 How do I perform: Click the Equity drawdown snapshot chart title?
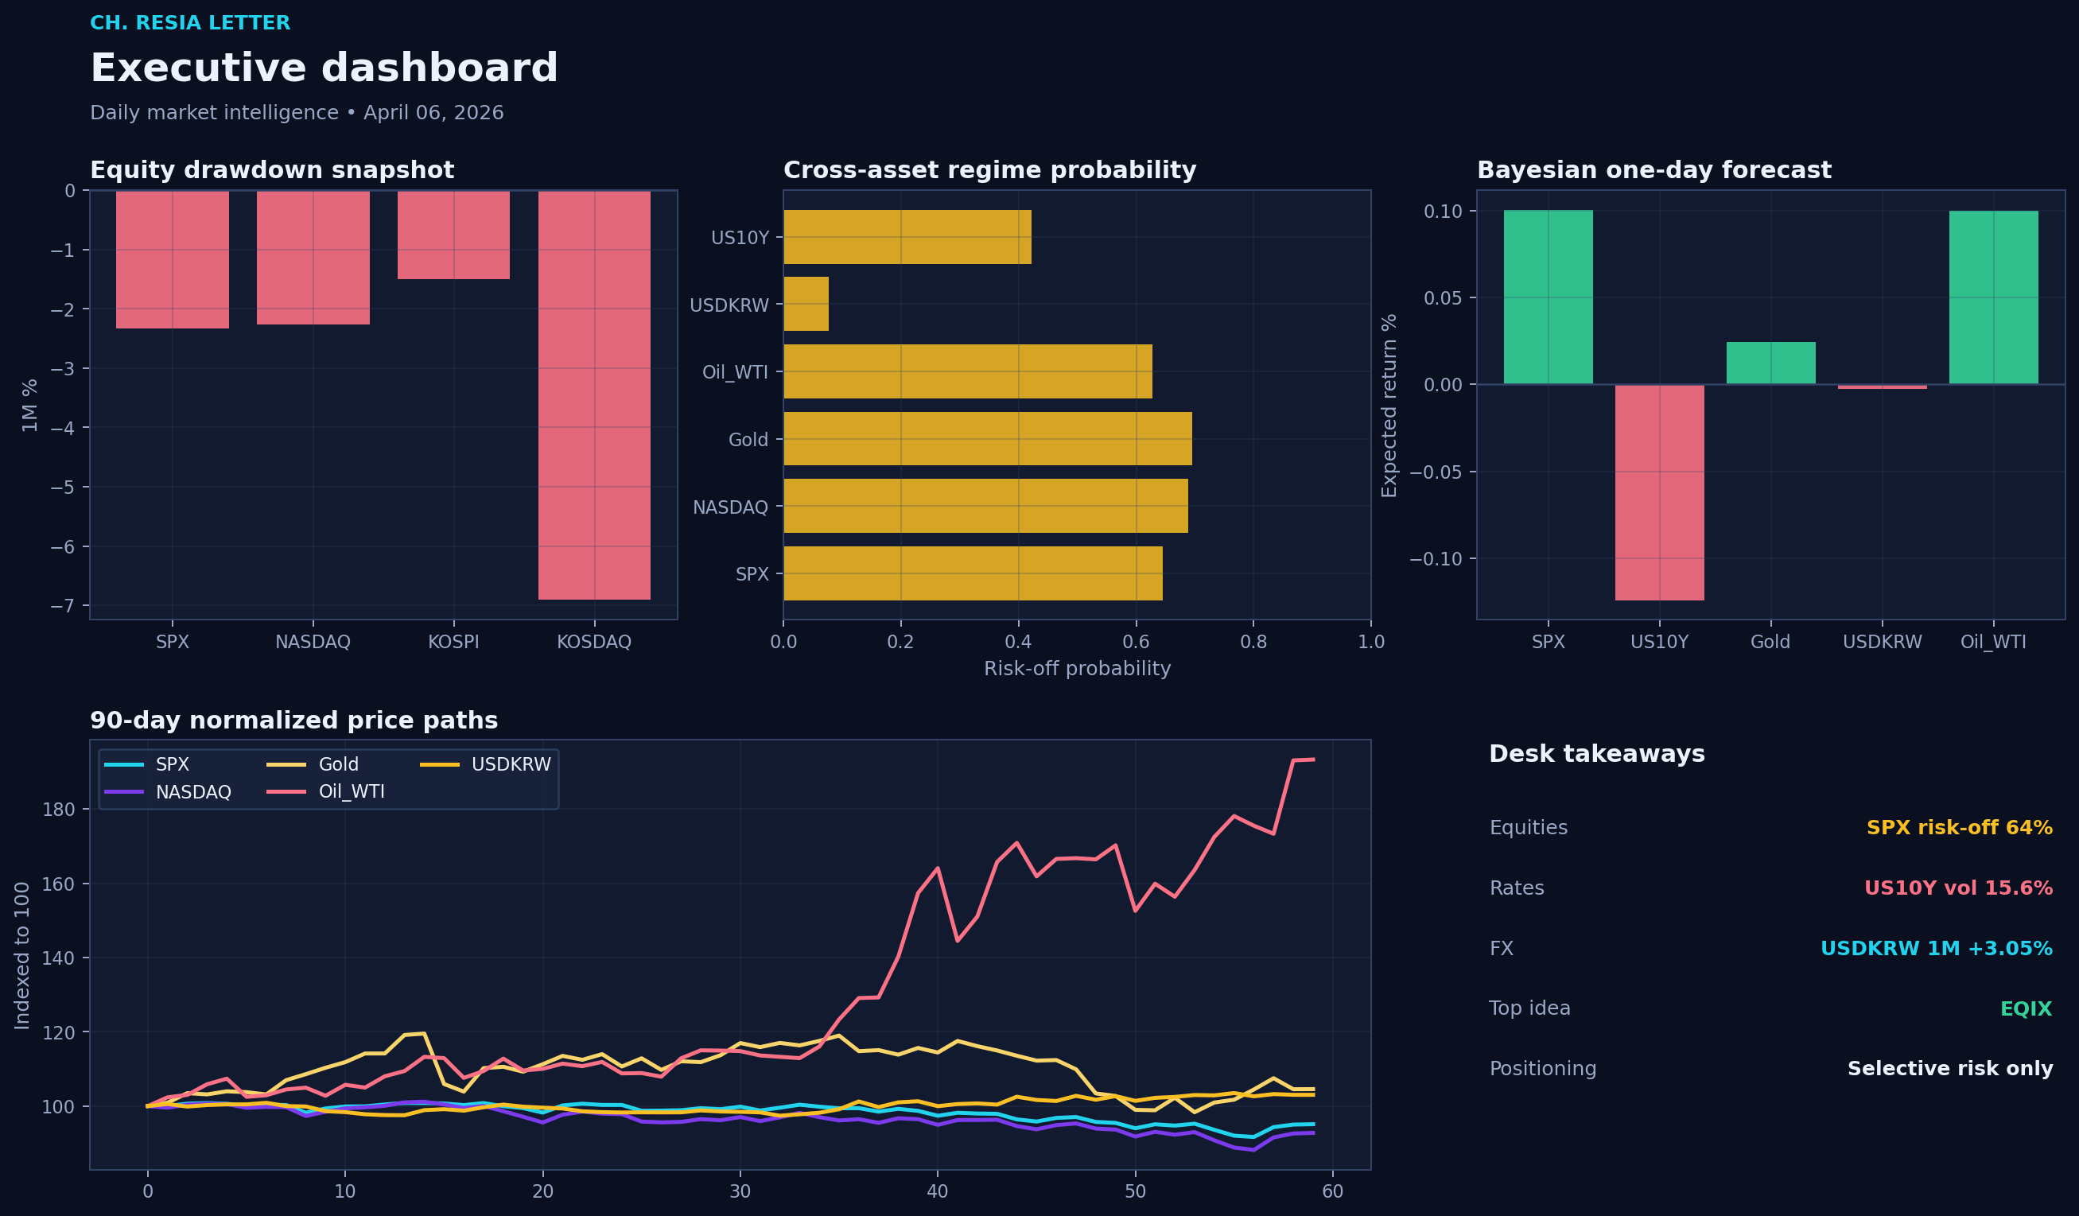tap(271, 170)
